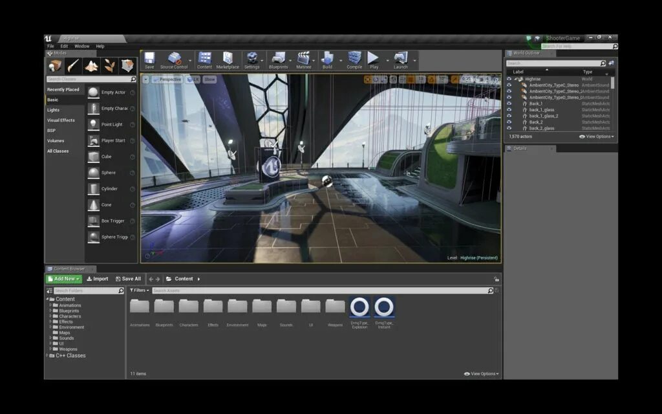
Task: Open the Add New dropdown
Action: click(64, 279)
